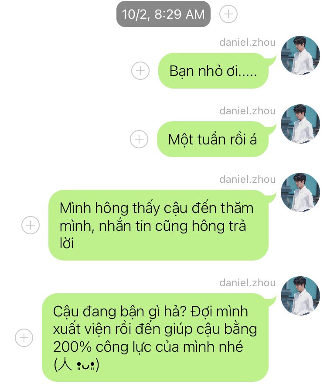Open avatar beside "Mình hông thấy cậu" message
This screenshot has height=391, width=327.
click(x=300, y=192)
